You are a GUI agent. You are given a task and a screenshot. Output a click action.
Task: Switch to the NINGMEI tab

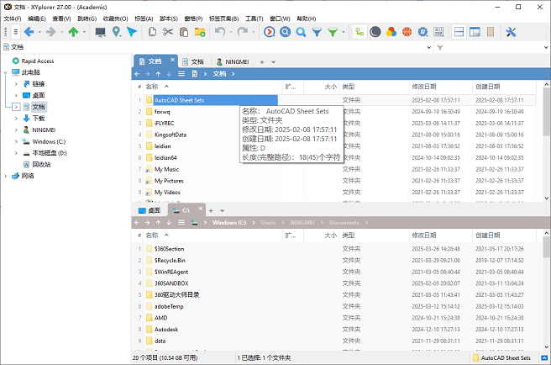(x=230, y=62)
